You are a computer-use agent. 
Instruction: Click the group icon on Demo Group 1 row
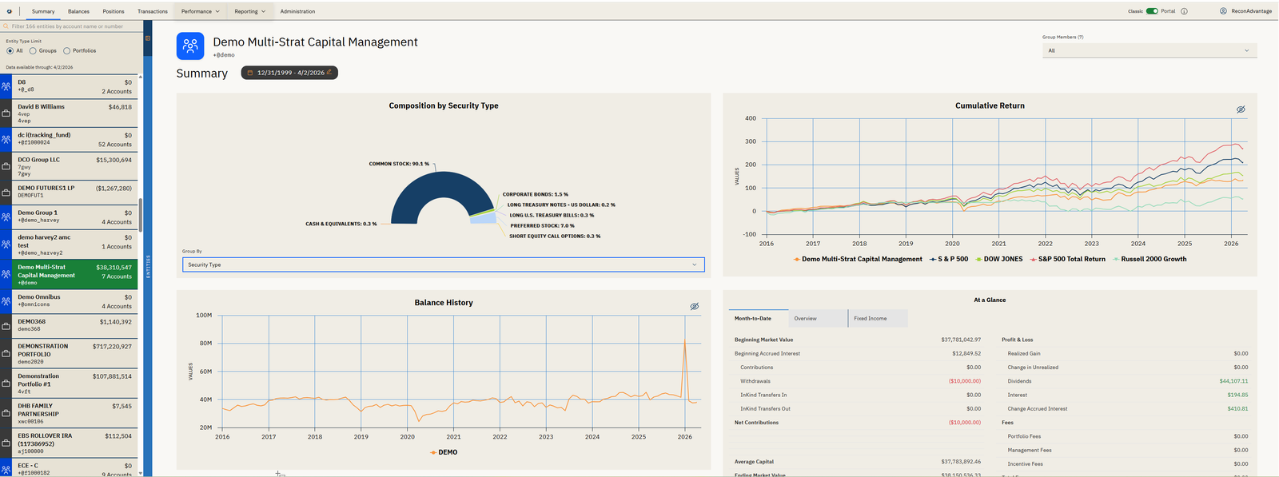coord(6,217)
